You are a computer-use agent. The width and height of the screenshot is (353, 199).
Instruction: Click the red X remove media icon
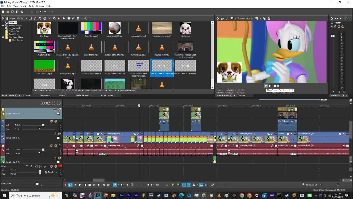[49, 18]
